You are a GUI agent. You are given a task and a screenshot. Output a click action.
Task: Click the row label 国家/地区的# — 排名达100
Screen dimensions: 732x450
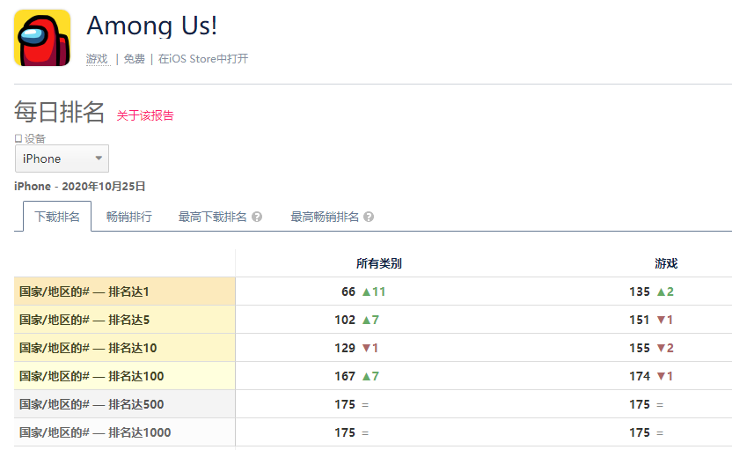(x=91, y=376)
